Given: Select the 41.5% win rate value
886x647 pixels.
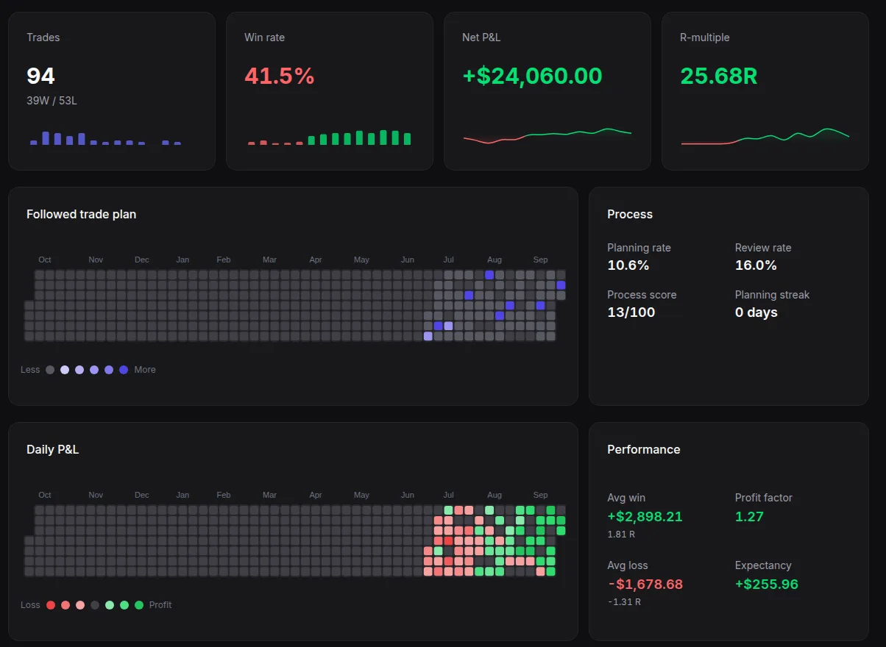Looking at the screenshot, I should pos(279,76).
